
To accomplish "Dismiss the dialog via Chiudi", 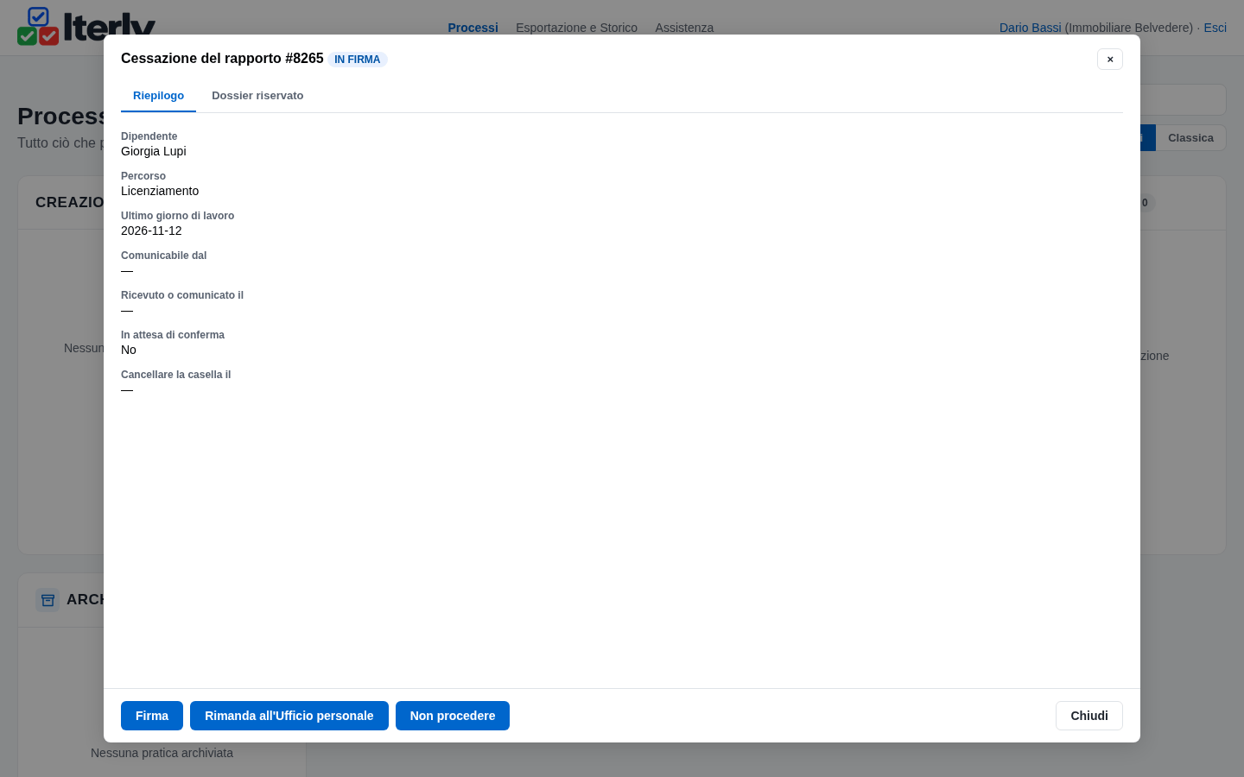I will pyautogui.click(x=1089, y=716).
